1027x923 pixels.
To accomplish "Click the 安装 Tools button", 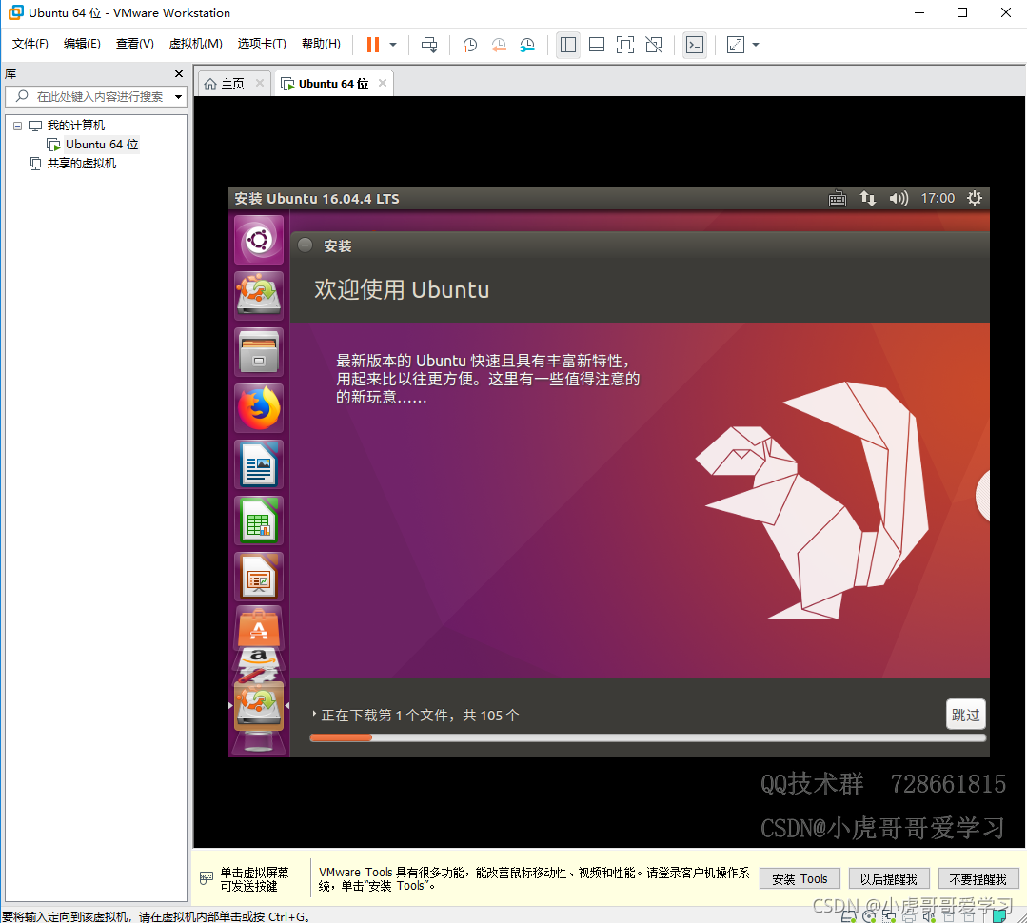I will (800, 879).
